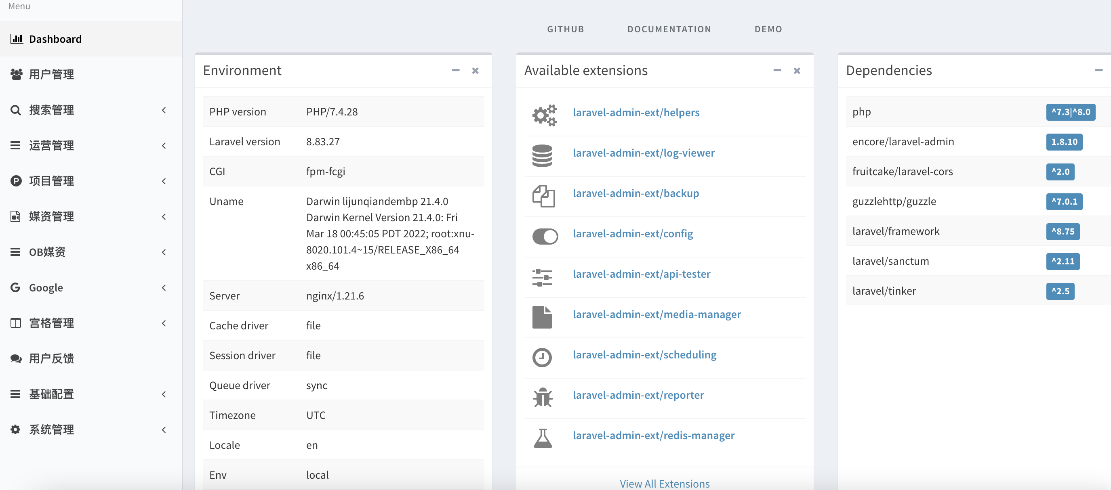The height and width of the screenshot is (490, 1111).
Task: Click the database icon for log-viewer
Action: coord(542,155)
